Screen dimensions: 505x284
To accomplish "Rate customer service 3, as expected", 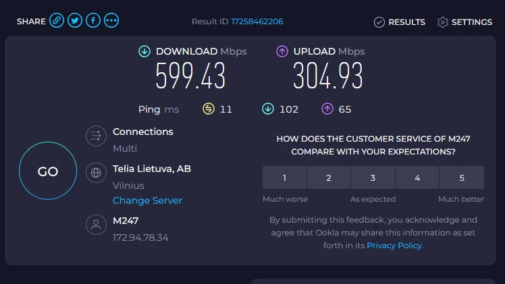I will [x=373, y=178].
